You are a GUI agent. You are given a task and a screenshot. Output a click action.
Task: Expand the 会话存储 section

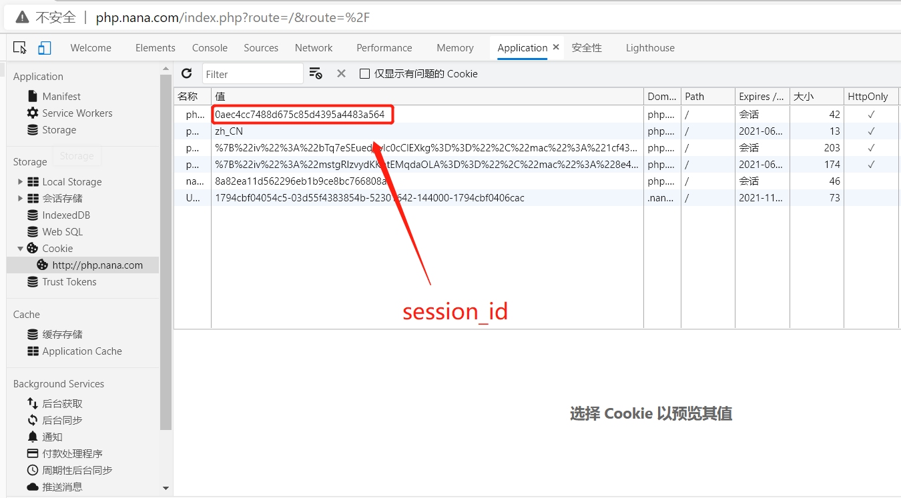(19, 198)
